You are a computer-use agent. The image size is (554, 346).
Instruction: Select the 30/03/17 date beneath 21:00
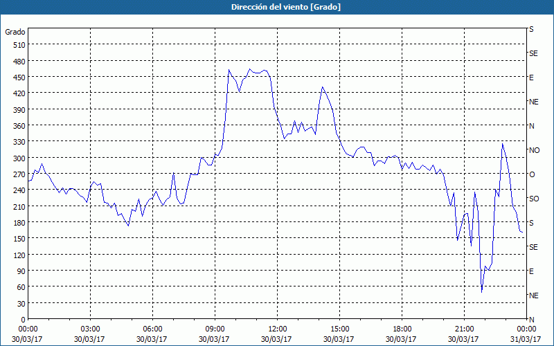click(463, 339)
